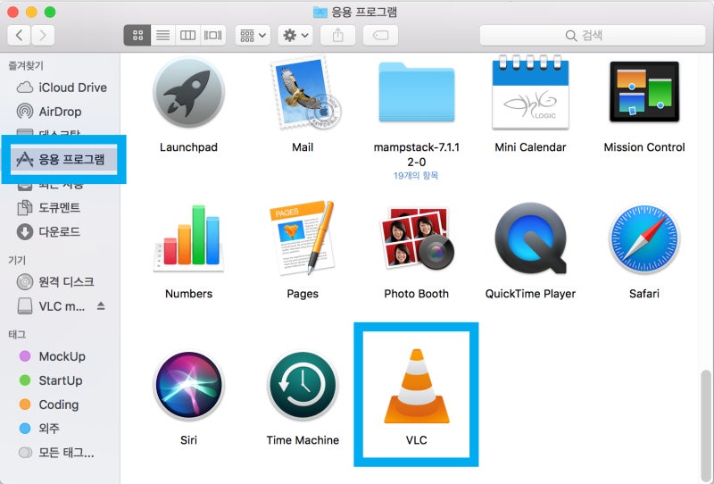Select the Numbers app icon

click(x=189, y=238)
